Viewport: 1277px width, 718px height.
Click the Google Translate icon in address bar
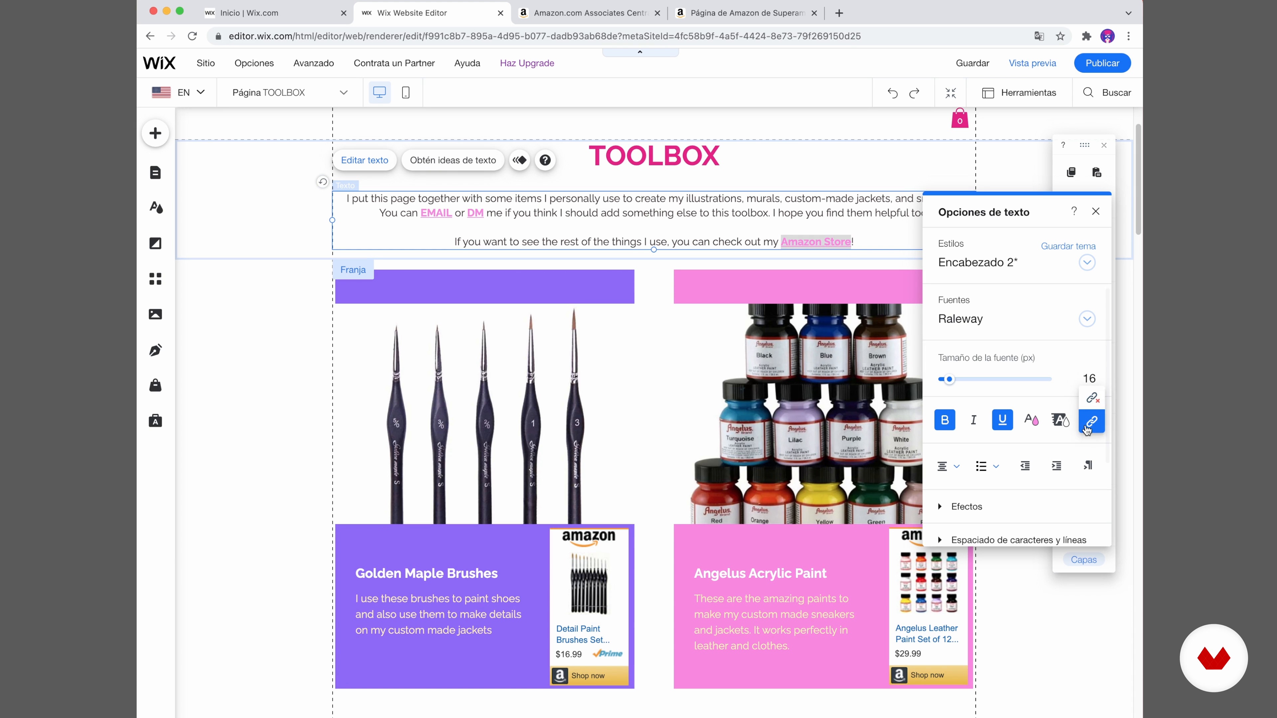(1039, 36)
